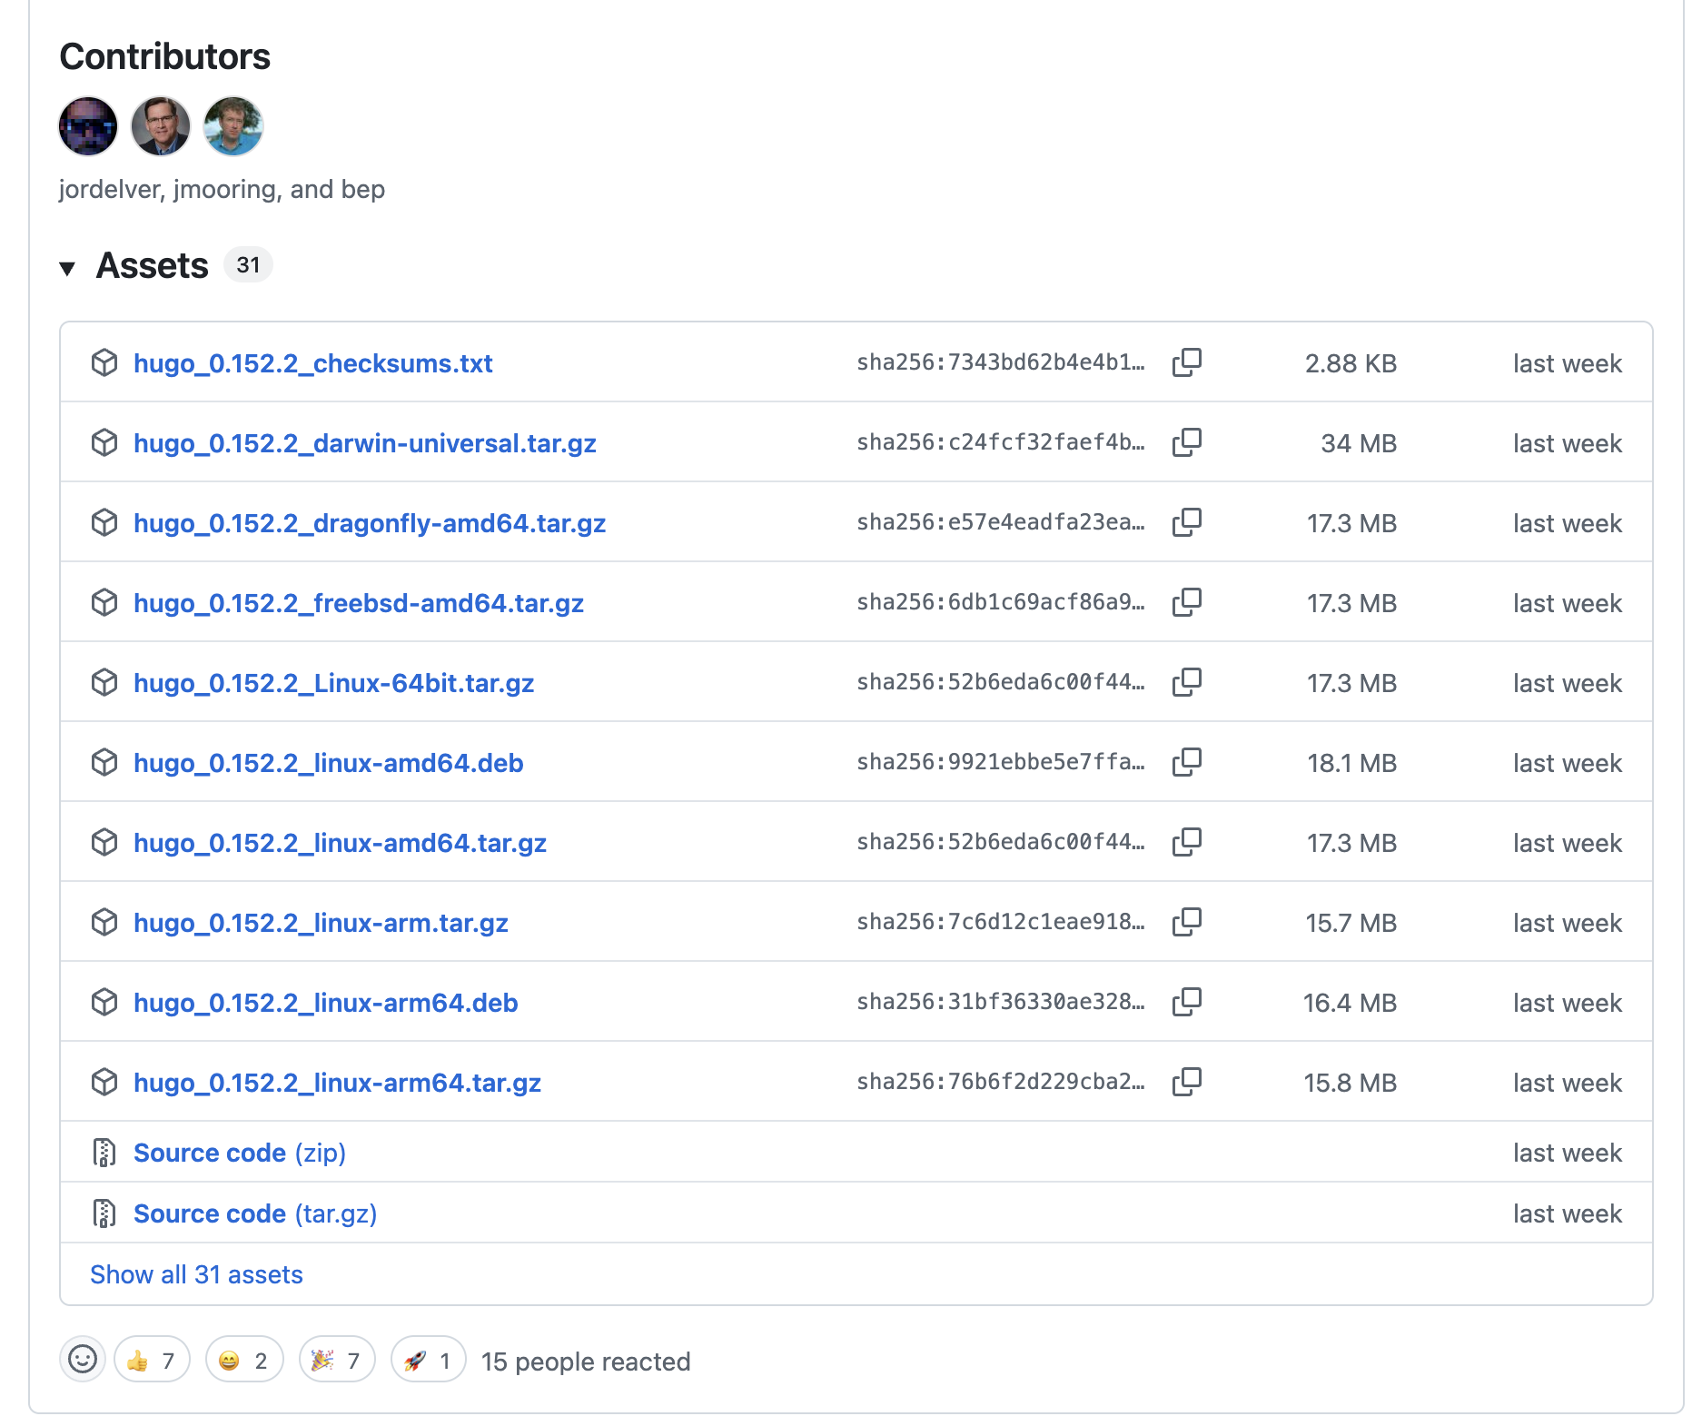This screenshot has width=1702, height=1426.
Task: Click package icon beside linux-arm64.deb
Action: (104, 1002)
